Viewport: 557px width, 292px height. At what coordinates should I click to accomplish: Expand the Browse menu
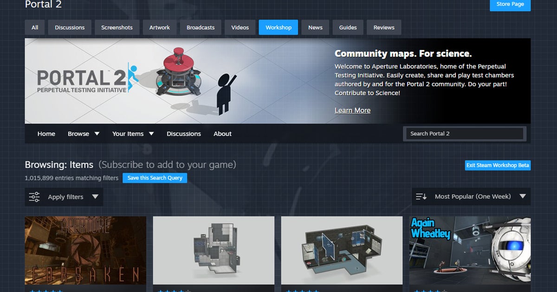84,133
